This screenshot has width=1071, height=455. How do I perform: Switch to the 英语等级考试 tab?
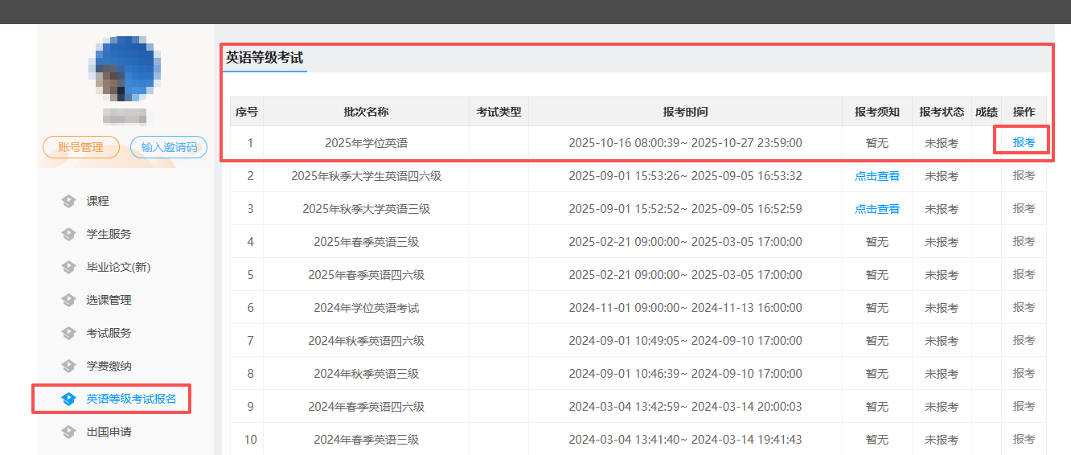pos(265,58)
